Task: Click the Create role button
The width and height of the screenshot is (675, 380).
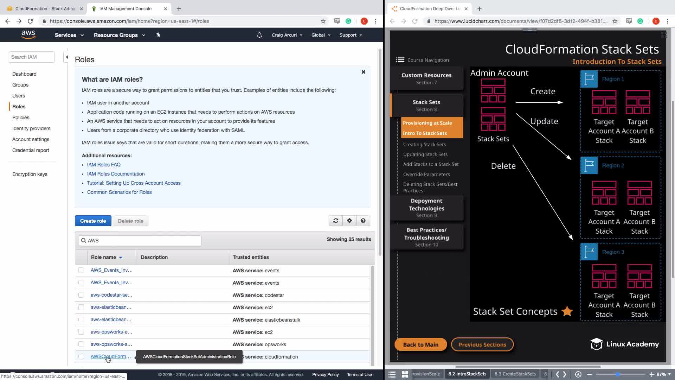Action: pyautogui.click(x=93, y=221)
